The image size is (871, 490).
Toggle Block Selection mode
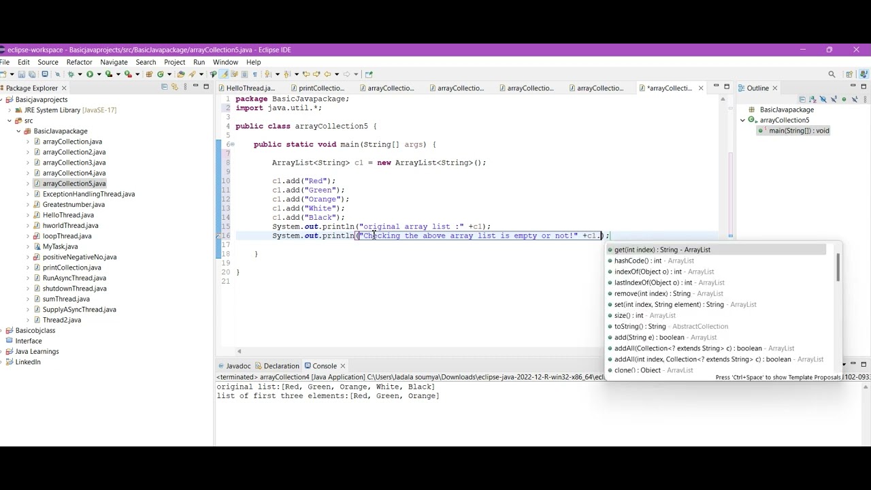click(x=244, y=74)
